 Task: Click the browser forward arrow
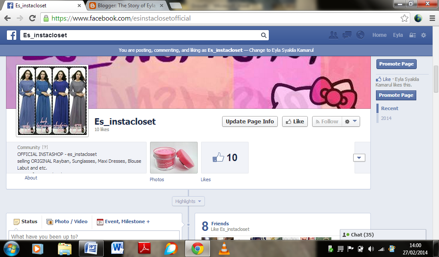pos(20,18)
